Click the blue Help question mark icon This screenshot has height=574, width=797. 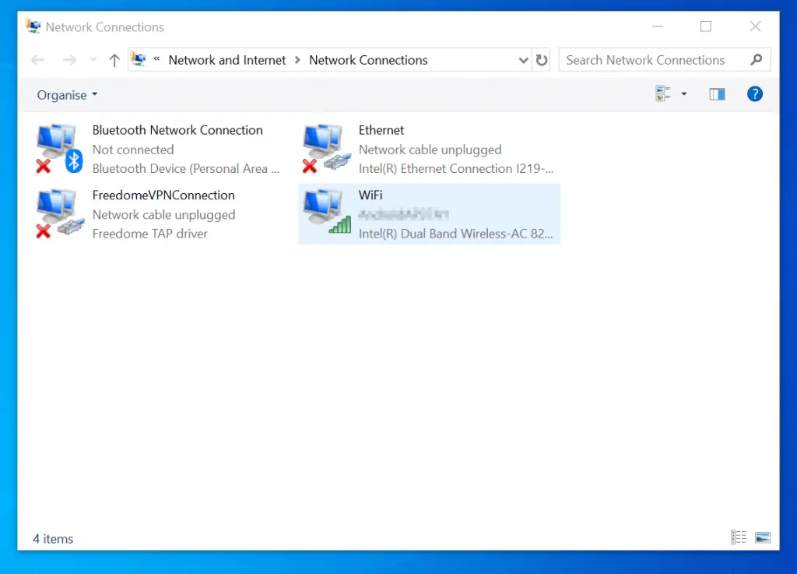[x=754, y=93]
